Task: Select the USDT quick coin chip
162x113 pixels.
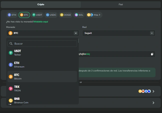Action: (37, 15)
